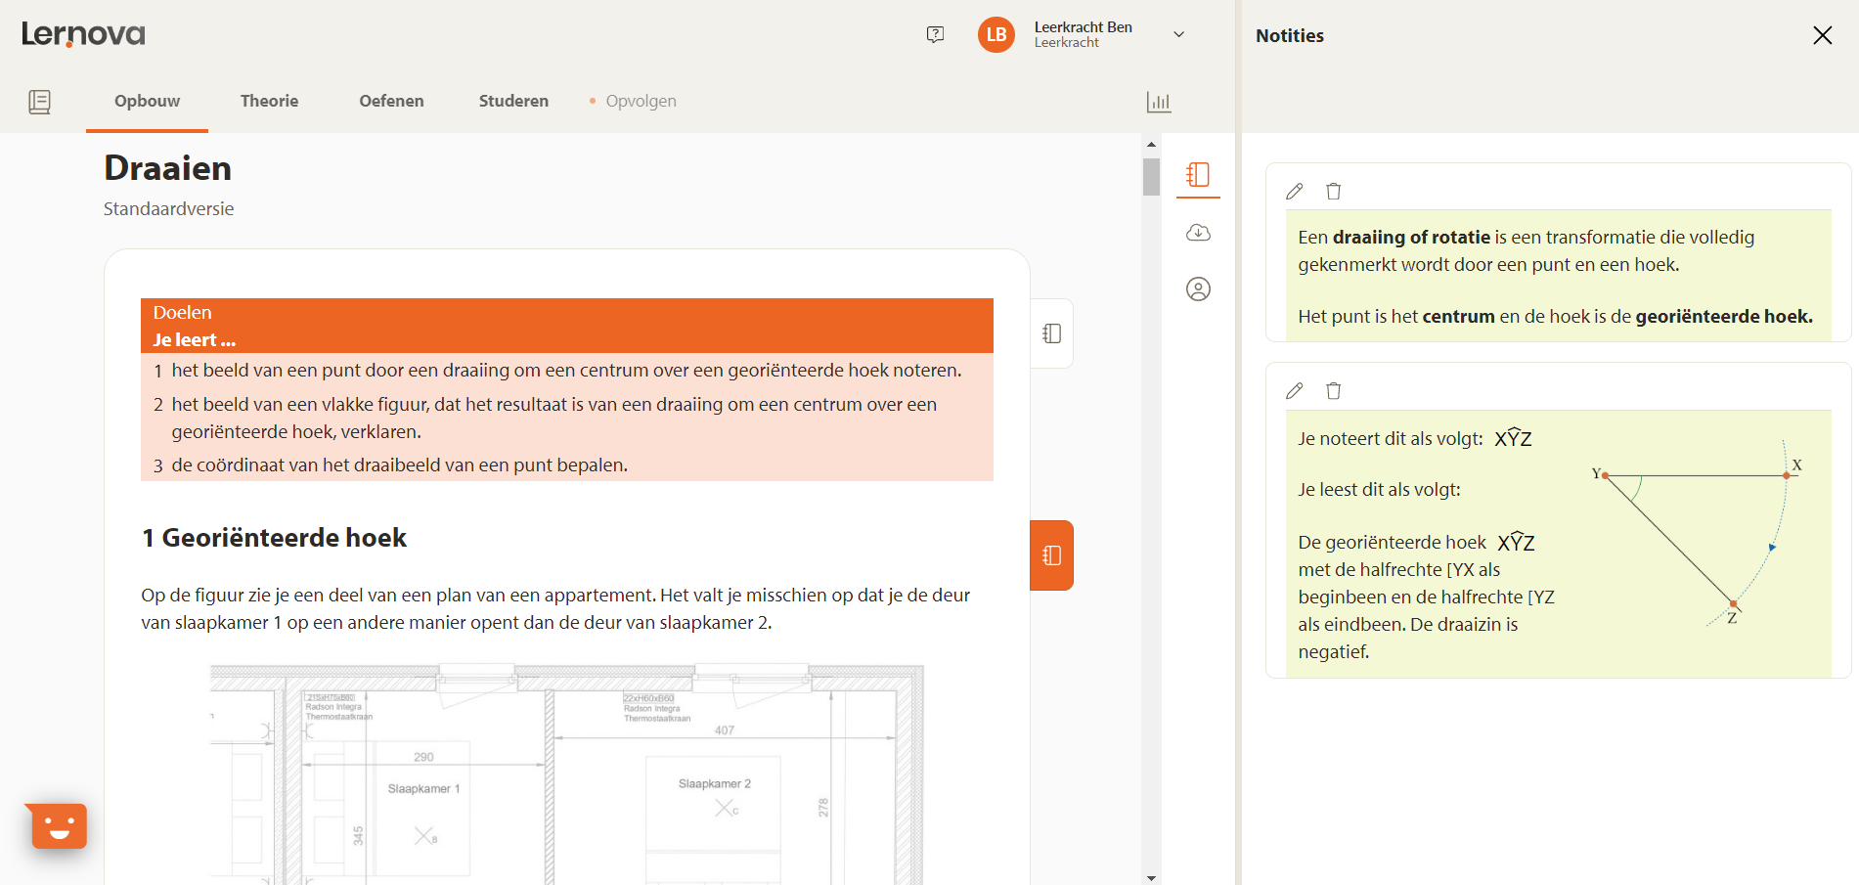This screenshot has width=1859, height=885.
Task: Click the help question mark icon
Action: (x=935, y=34)
